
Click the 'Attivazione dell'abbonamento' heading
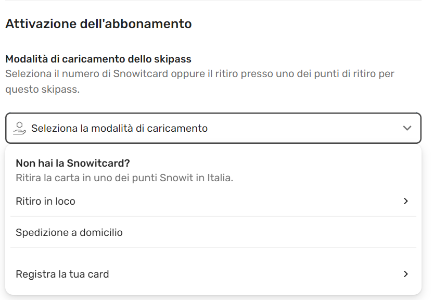98,23
